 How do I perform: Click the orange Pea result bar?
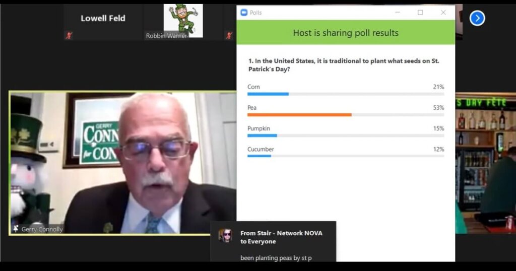click(346, 115)
